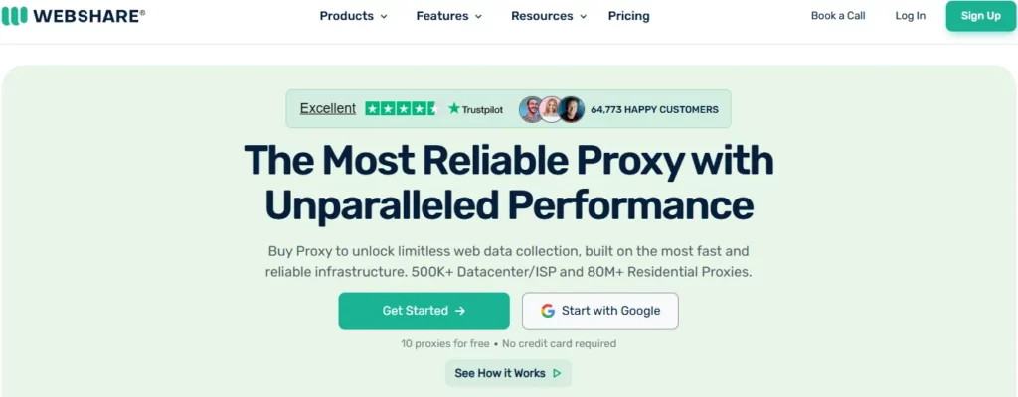Click the underlined Excellent rating text
The image size is (1018, 397).
(x=327, y=109)
